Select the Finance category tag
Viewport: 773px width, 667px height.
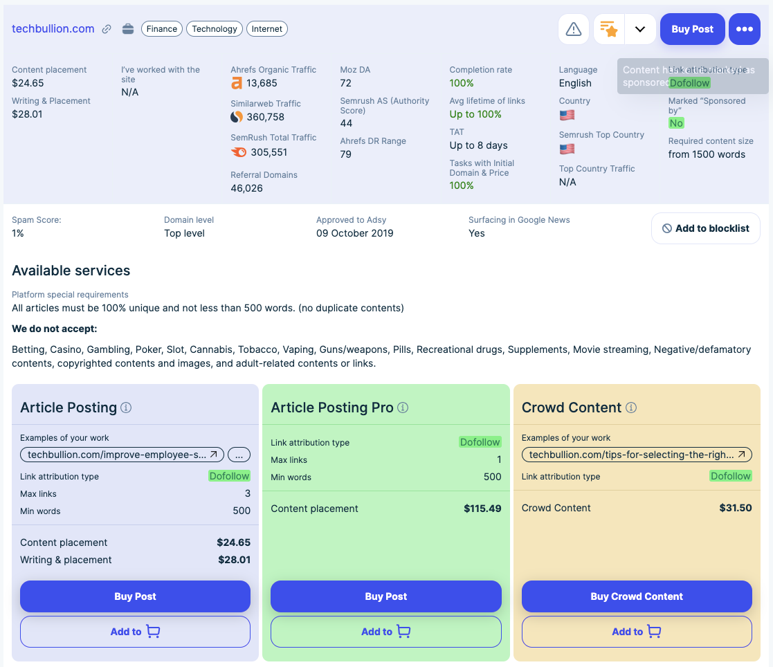pos(162,29)
